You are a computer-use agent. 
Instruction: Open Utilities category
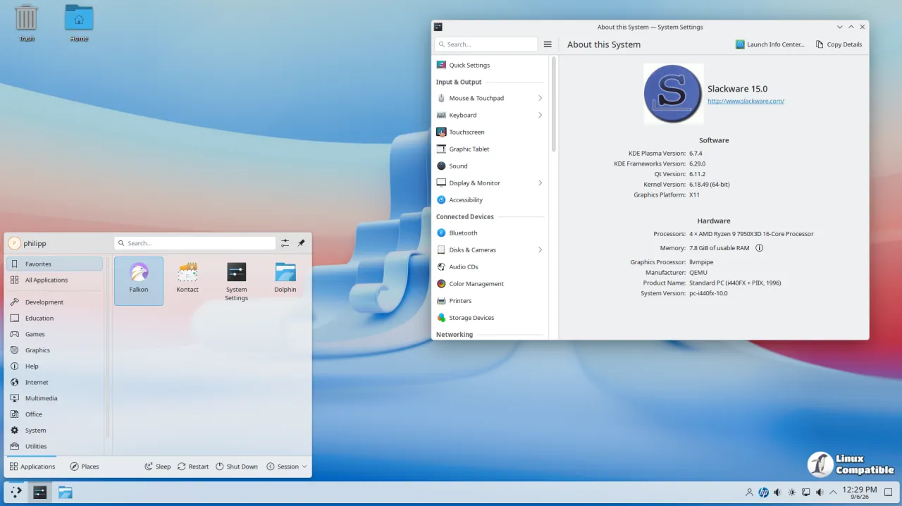55,446
